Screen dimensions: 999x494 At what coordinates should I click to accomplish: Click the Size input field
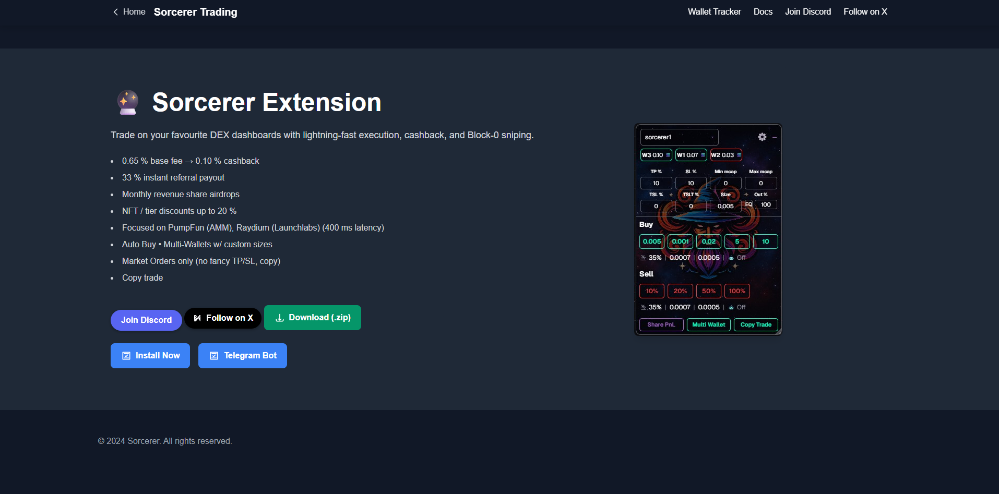(725, 206)
